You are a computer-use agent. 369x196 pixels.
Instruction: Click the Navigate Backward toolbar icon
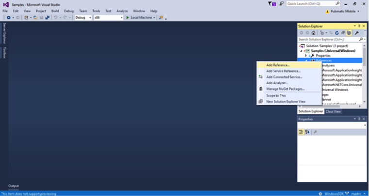coord(8,17)
